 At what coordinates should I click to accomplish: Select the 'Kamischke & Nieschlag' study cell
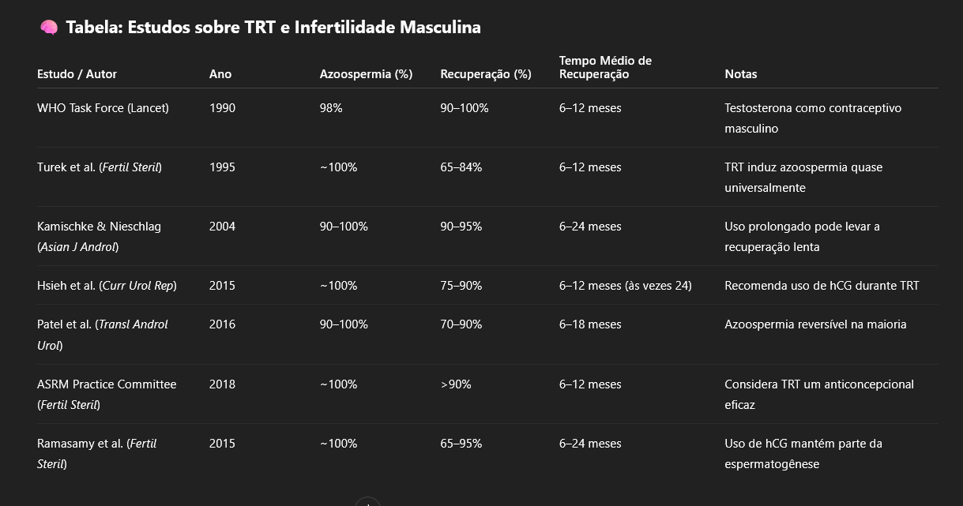(99, 237)
